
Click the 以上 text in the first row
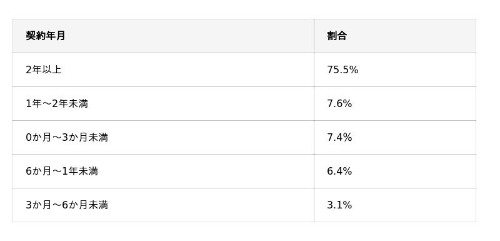pos(52,70)
